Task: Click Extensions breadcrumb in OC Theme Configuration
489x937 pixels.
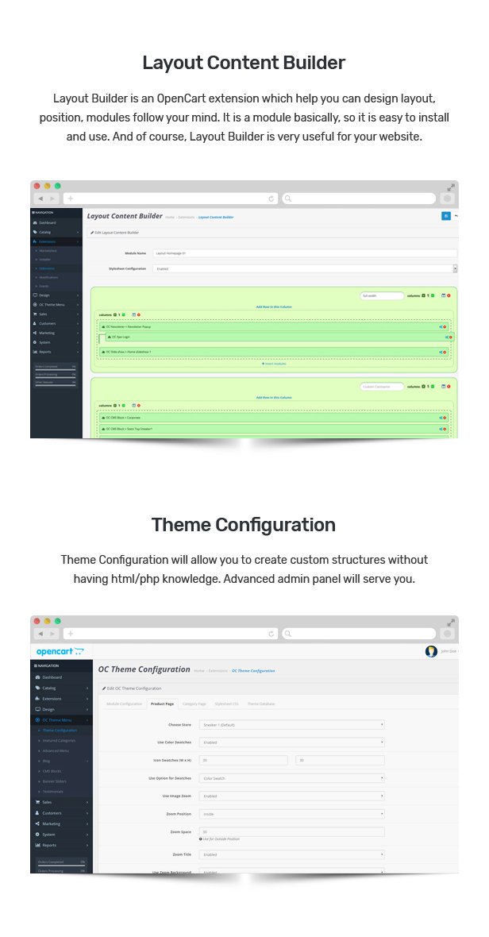Action: pyautogui.click(x=218, y=671)
